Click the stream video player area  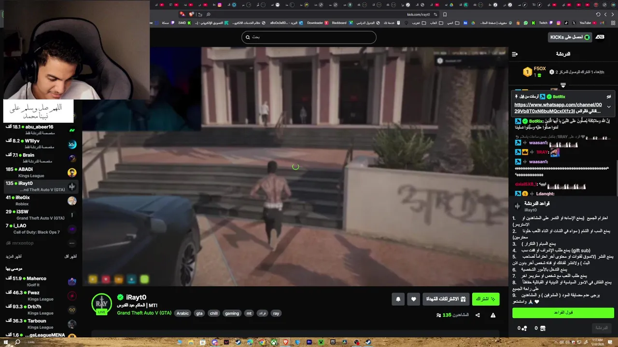coord(295,166)
